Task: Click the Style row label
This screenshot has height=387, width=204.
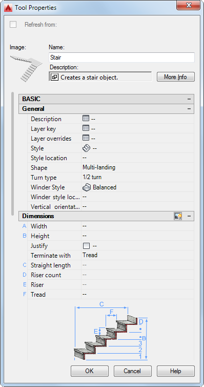Action: point(37,148)
